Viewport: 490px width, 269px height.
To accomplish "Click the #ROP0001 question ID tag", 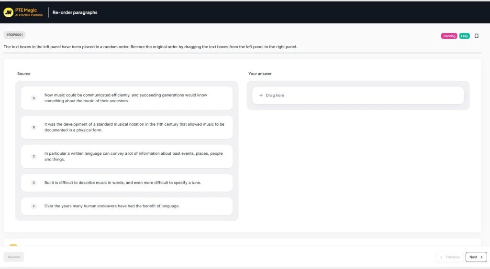I will click(14, 35).
